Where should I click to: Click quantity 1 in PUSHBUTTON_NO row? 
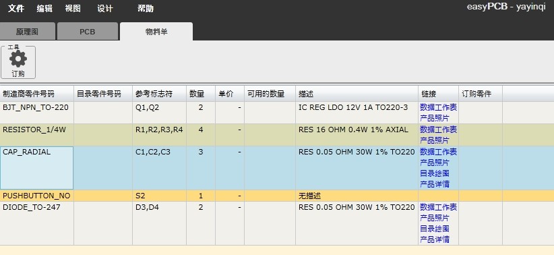coord(201,196)
